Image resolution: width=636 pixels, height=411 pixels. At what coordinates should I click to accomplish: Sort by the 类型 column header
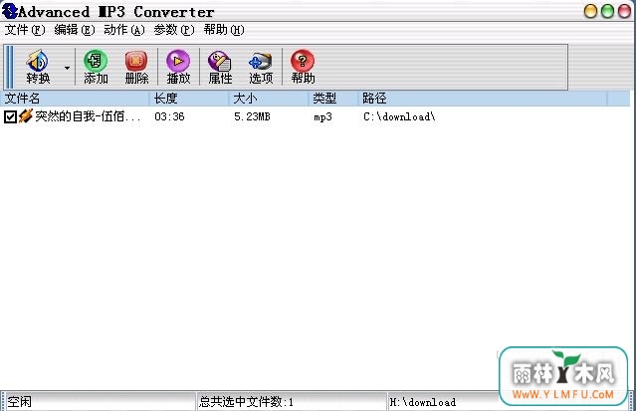[x=333, y=99]
